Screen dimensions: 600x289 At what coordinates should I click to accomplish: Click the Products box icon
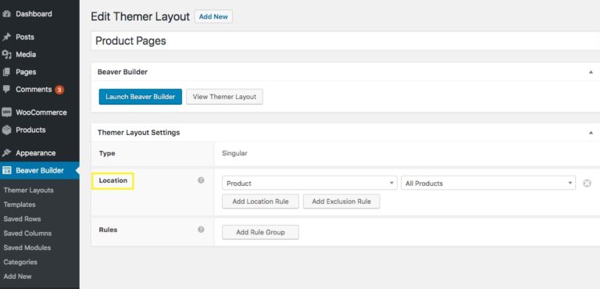click(6, 130)
